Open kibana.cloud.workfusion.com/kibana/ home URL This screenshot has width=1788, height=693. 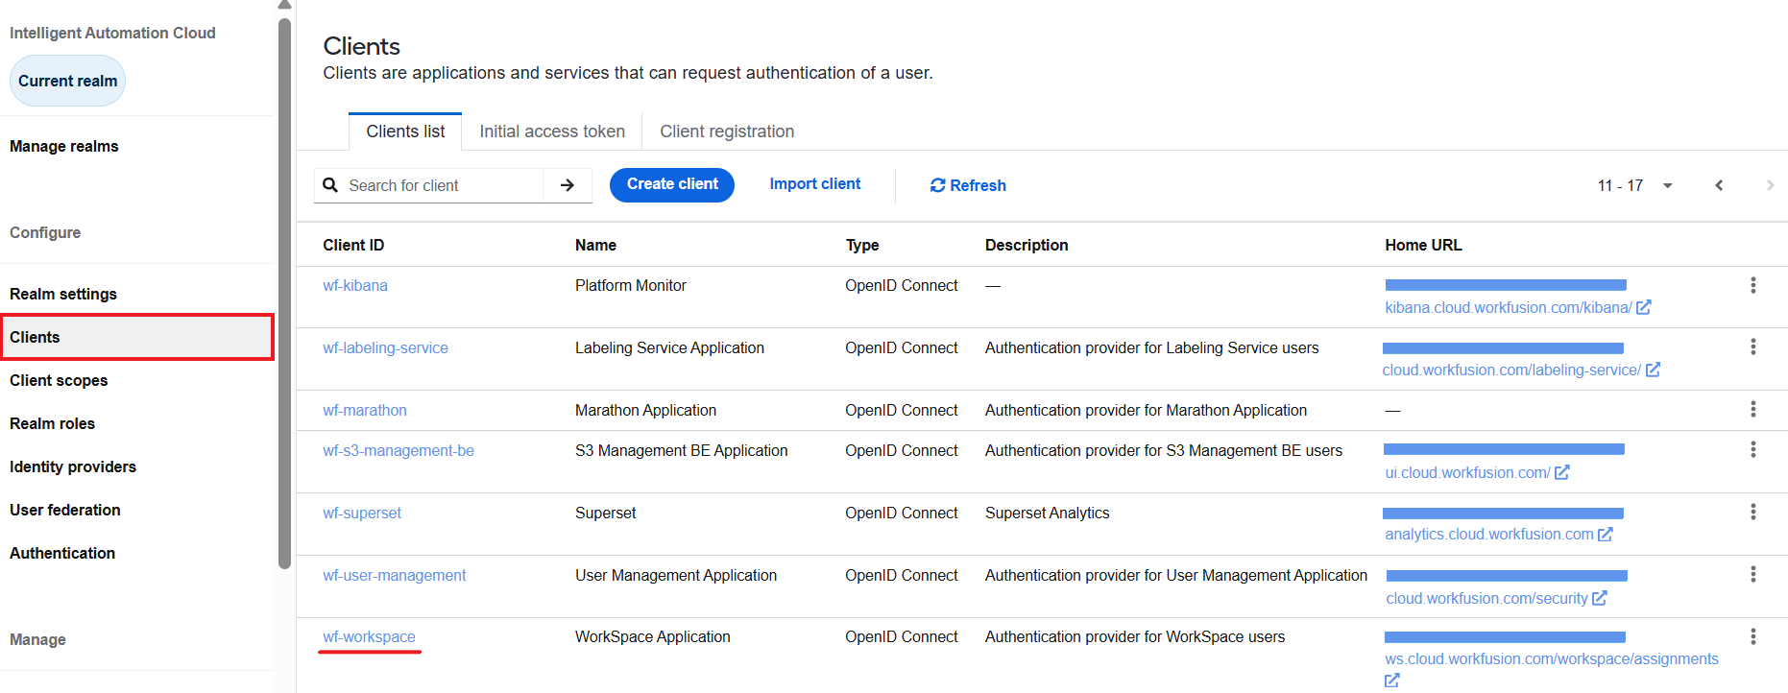[1508, 307]
